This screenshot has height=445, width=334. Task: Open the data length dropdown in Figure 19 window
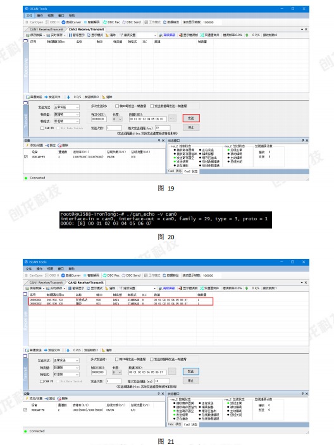tap(118, 119)
